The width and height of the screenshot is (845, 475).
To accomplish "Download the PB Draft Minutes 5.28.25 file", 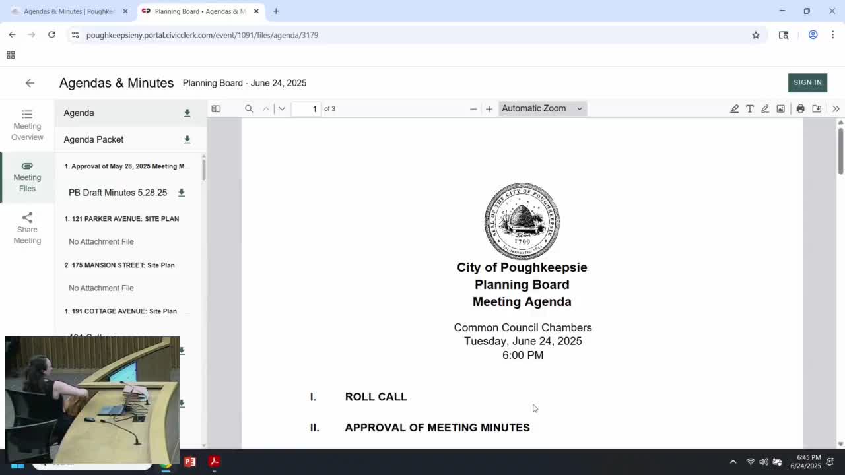I will tap(182, 193).
